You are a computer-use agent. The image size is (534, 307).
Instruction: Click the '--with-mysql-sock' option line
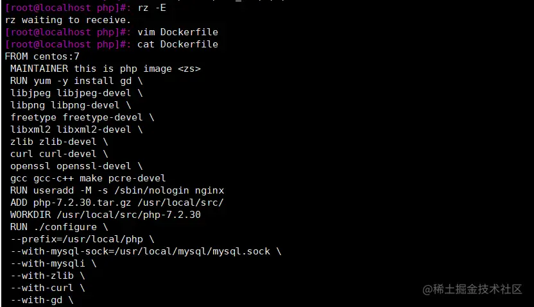pyautogui.click(x=146, y=252)
